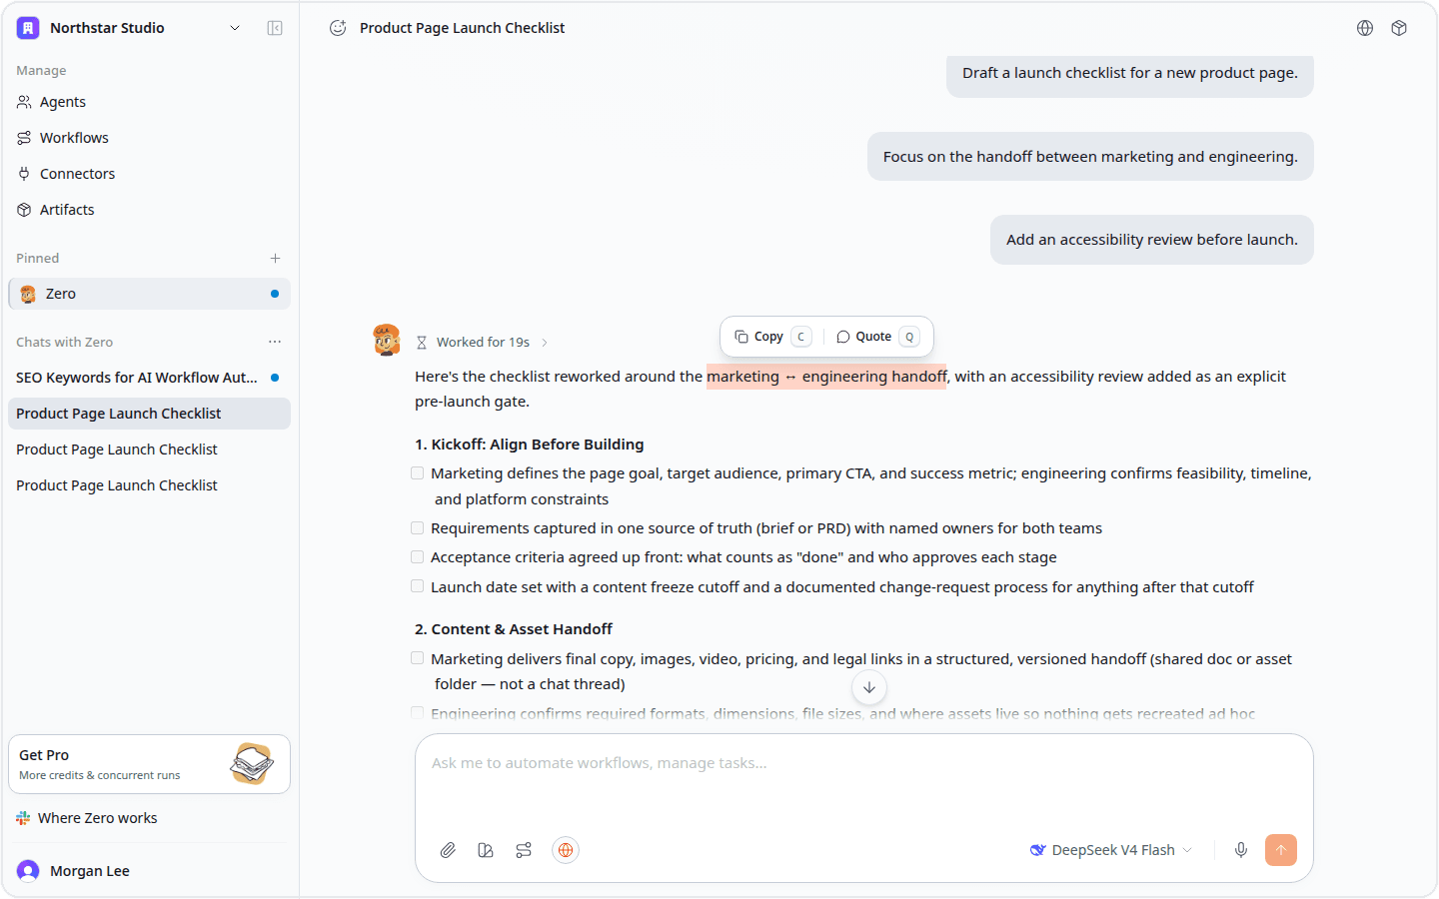Click the '1. Kickoff: Align Before Building' heading
Screen dimensions: 1439x899
point(530,445)
